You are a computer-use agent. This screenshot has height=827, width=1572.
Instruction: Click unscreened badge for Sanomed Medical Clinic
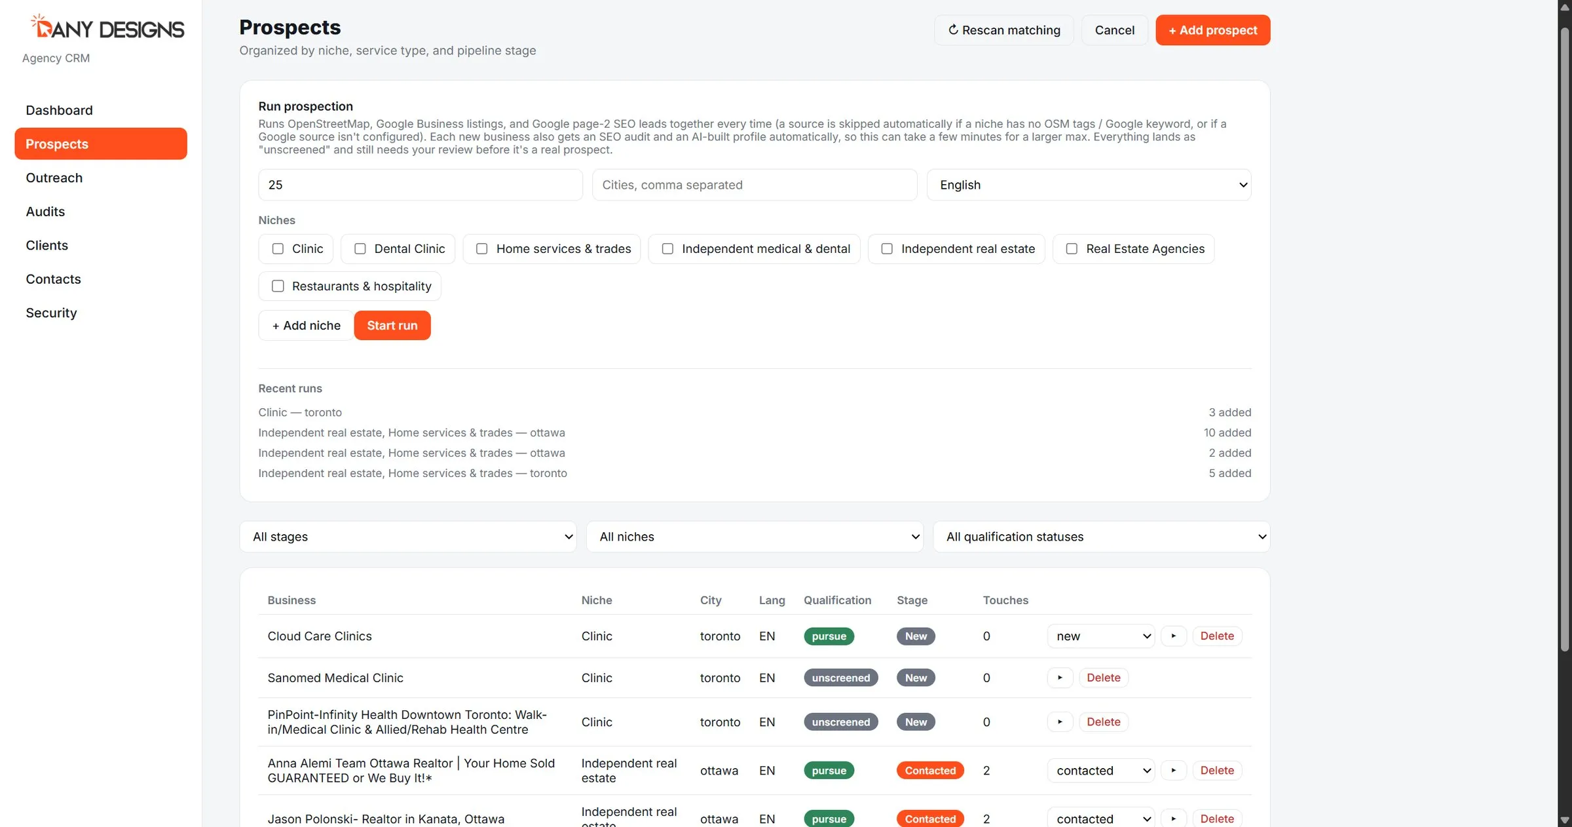pyautogui.click(x=840, y=678)
